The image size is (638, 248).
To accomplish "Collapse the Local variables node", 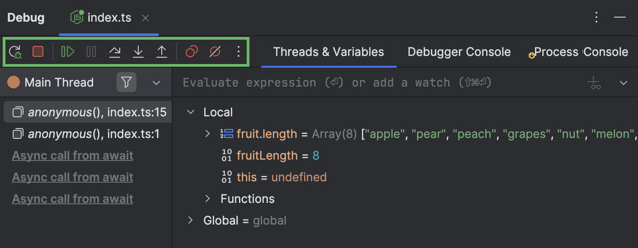I will [x=191, y=112].
